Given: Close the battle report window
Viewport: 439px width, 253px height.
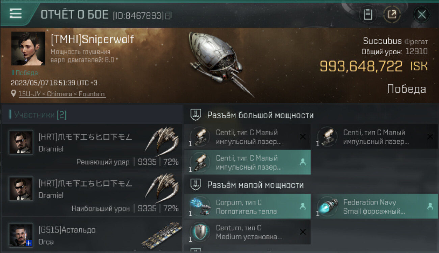Looking at the screenshot, I should coord(421,15).
